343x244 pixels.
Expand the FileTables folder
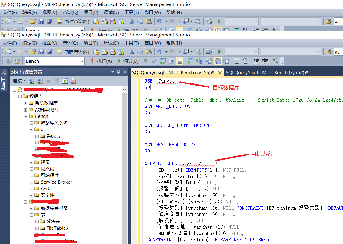37,228
